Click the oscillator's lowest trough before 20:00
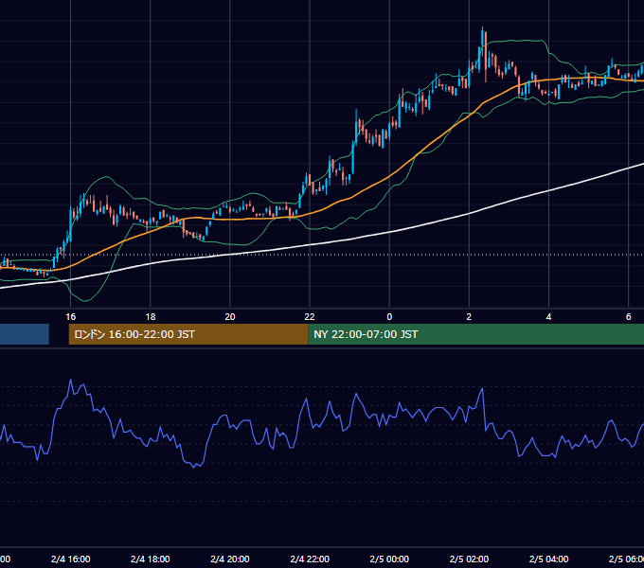 pos(195,467)
